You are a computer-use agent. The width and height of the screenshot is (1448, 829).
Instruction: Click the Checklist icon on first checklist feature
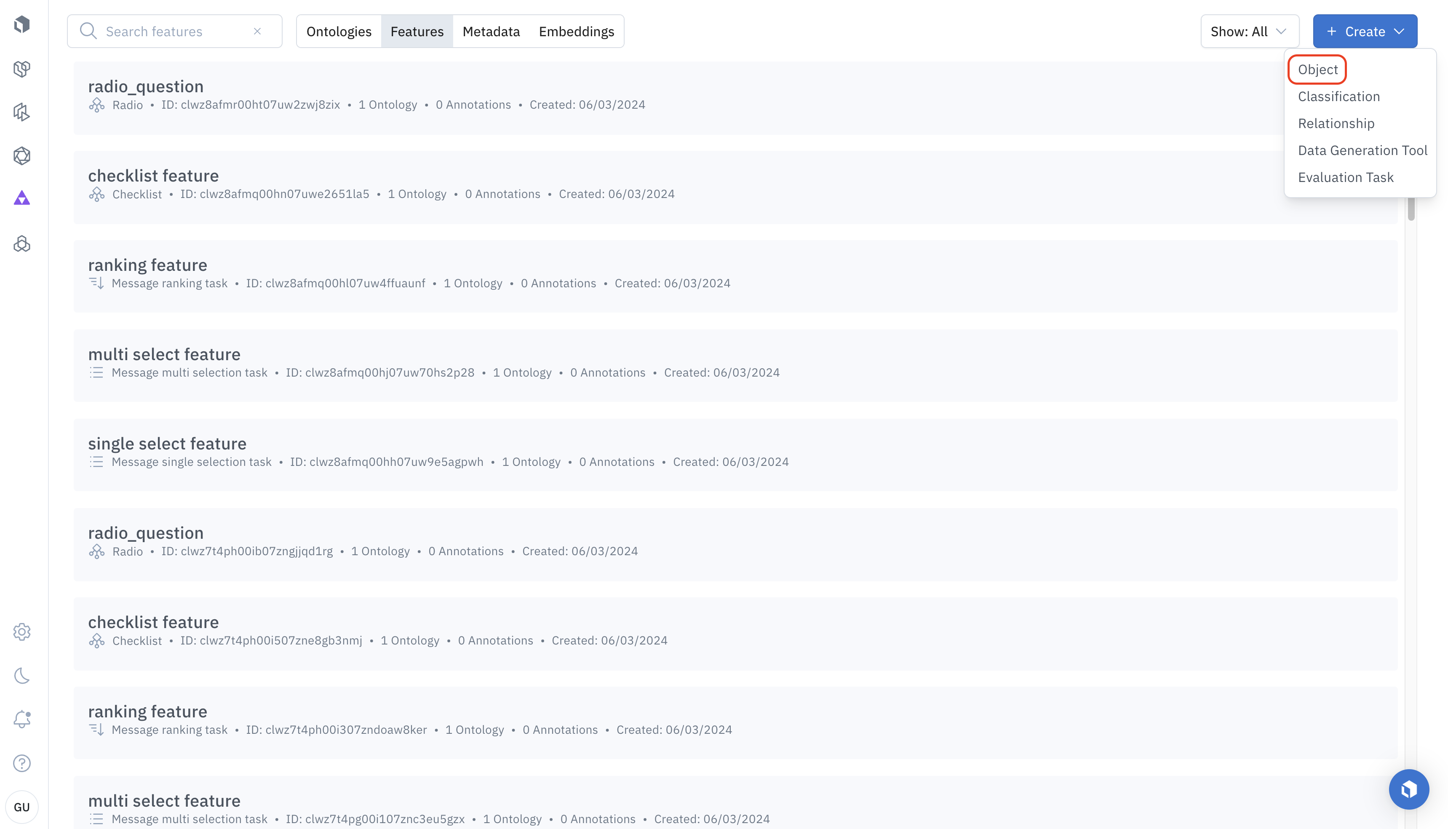(97, 194)
